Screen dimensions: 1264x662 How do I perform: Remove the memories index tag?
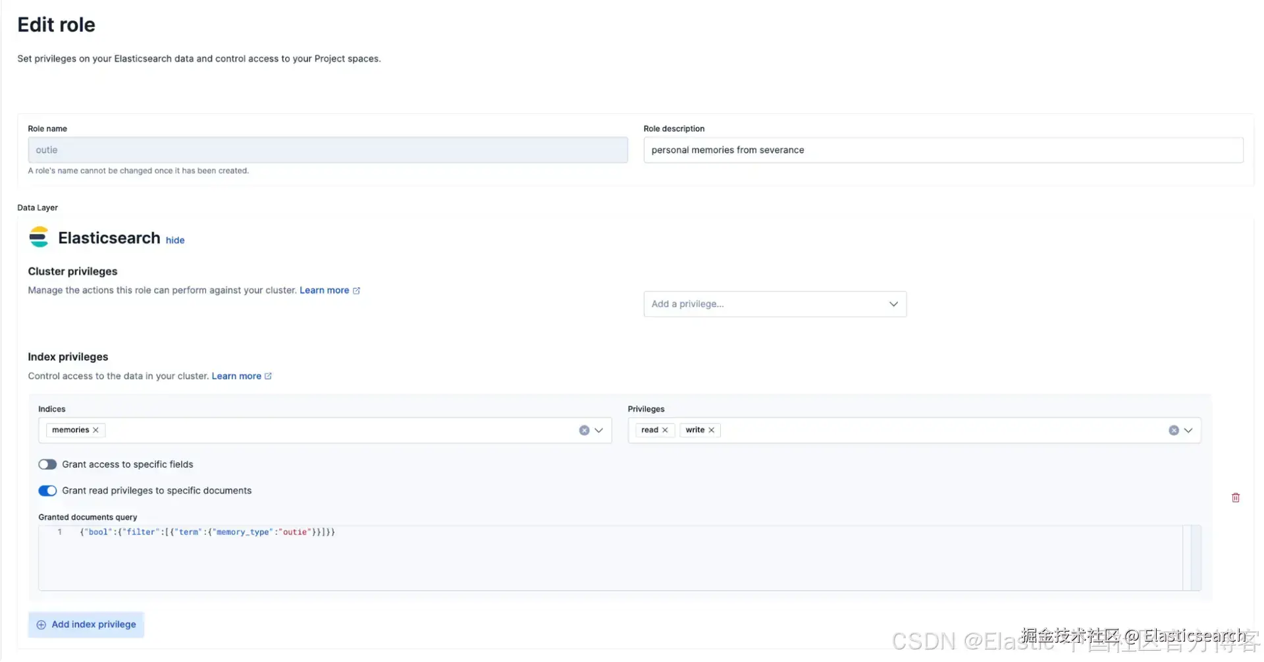click(x=96, y=430)
